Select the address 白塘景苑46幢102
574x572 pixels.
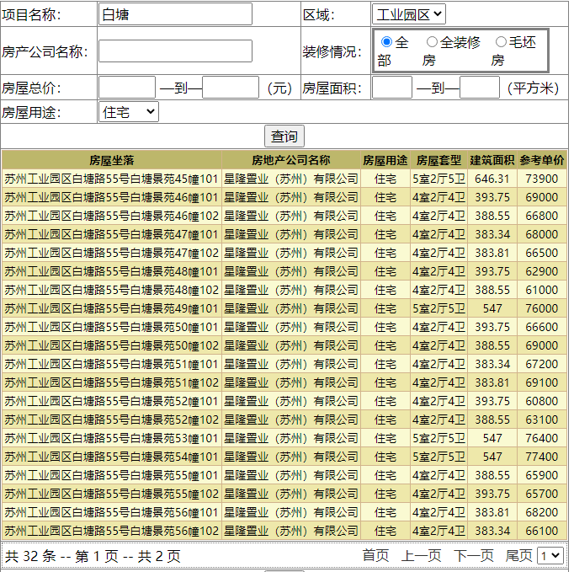pyautogui.click(x=111, y=216)
